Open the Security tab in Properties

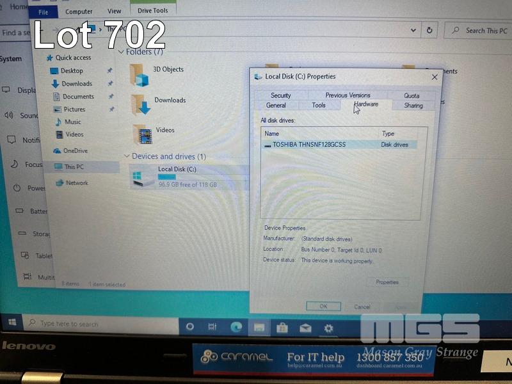coord(280,95)
